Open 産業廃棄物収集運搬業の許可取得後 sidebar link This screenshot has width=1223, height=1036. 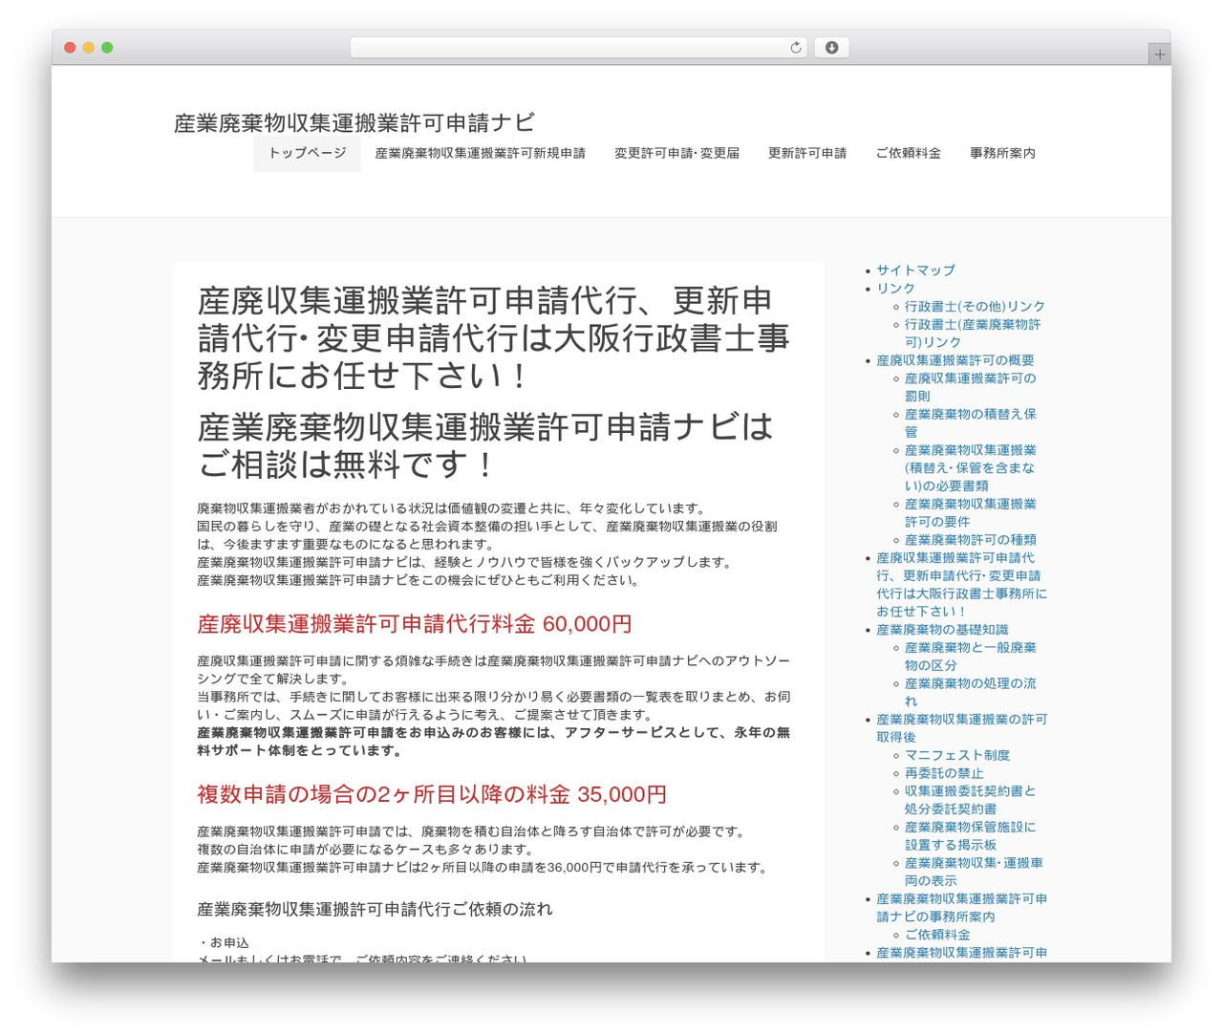(962, 728)
